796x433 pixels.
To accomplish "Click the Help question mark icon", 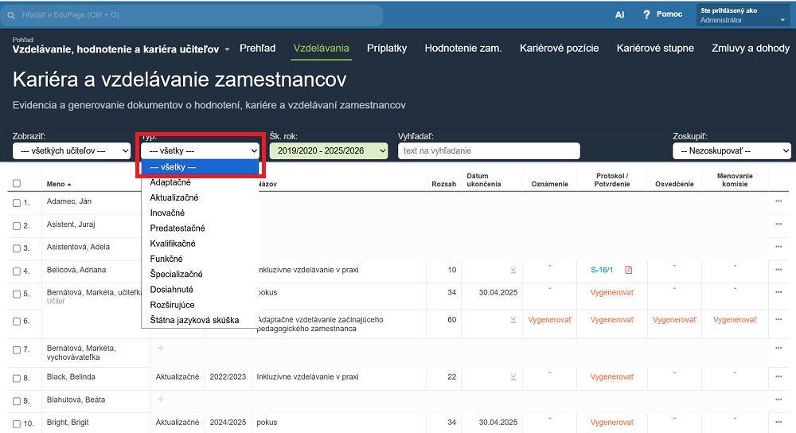I will (646, 14).
